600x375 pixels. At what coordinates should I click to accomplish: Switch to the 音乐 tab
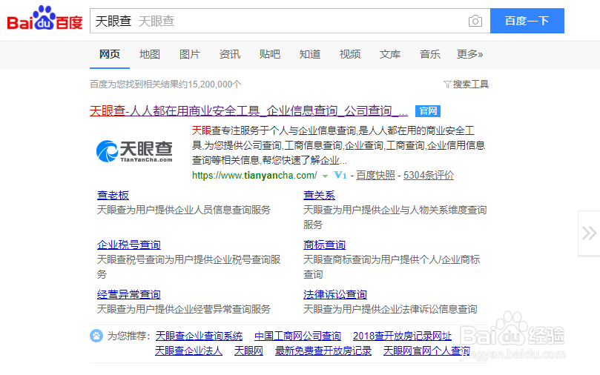(x=429, y=54)
